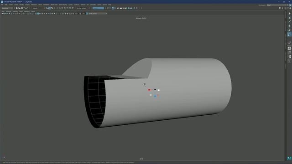Open the sRGB gamma view transform dropdown
Screen dimensions: 292x164
pos(98,14)
